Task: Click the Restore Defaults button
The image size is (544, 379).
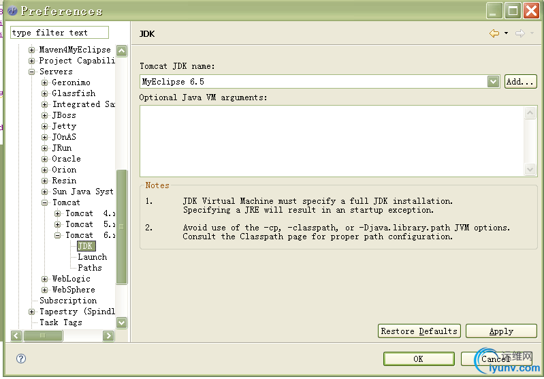Action: pyautogui.click(x=419, y=331)
